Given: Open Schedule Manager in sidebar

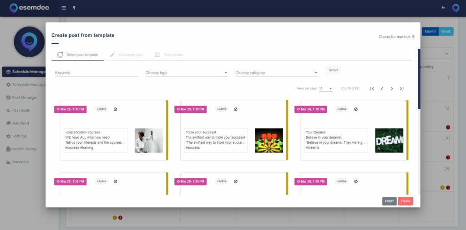Looking at the screenshot, I should pyautogui.click(x=24, y=72).
